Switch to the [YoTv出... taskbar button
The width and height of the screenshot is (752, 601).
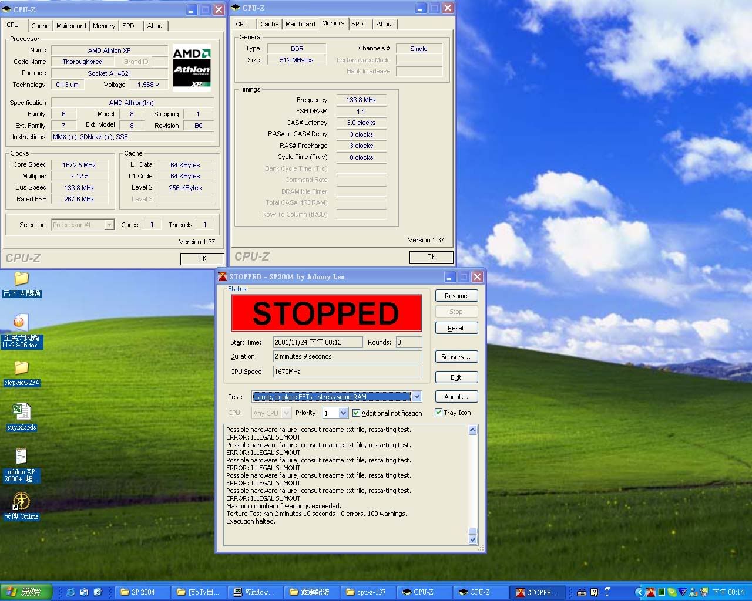pos(199,592)
